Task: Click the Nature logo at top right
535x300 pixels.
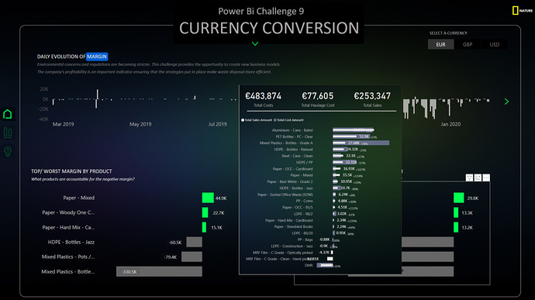Action: pos(522,11)
